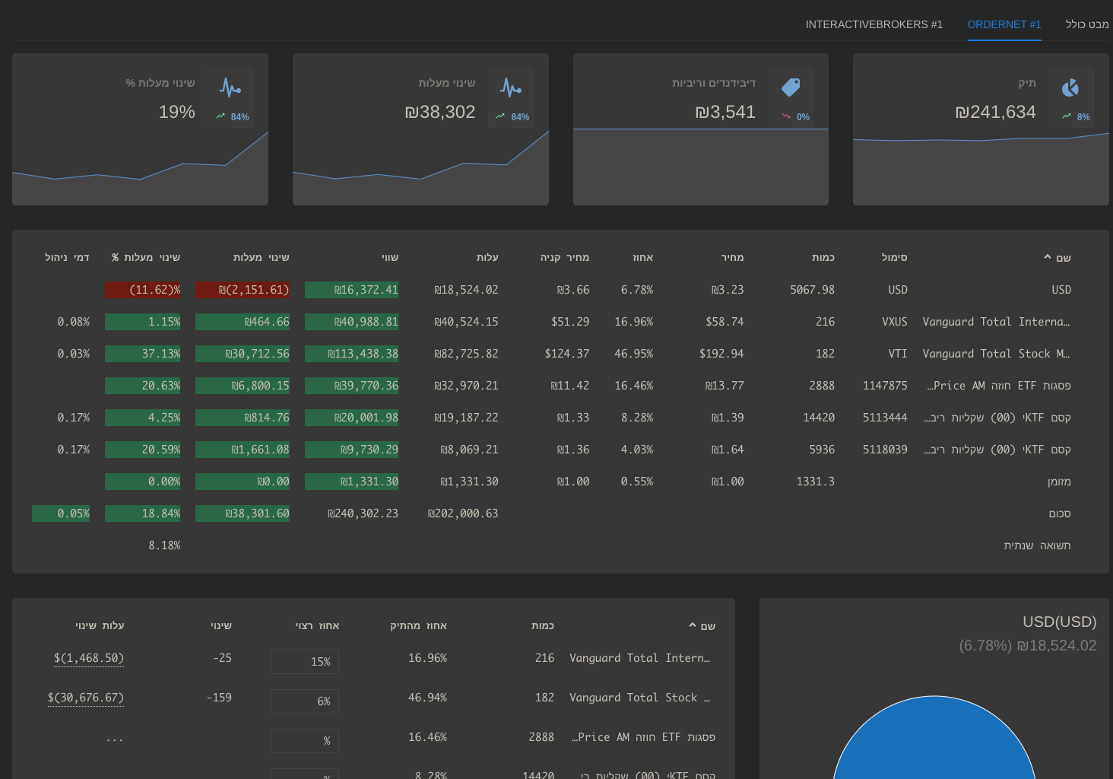Click the ₪38,301.60 total gain cell

(243, 514)
